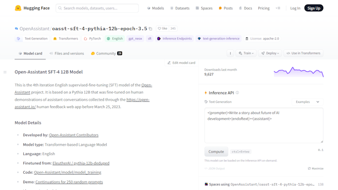Open the extra navigation menu icon
Viewport: 338px width, 190px height.
(x=278, y=8)
